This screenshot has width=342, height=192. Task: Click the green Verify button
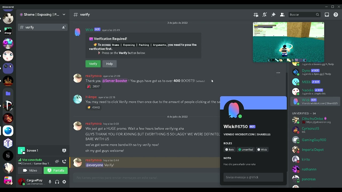[93, 64]
